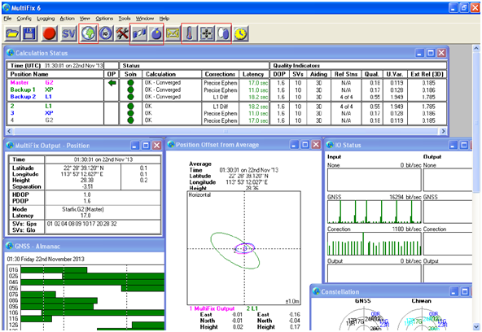Click the MultiFix 6 application title icon

coord(7,7)
